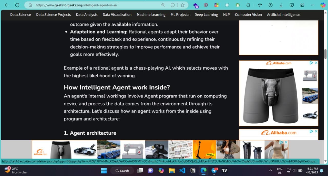The image size is (328, 176).
Task: Close the Alibaba sidebar ad with X
Action: click(316, 63)
